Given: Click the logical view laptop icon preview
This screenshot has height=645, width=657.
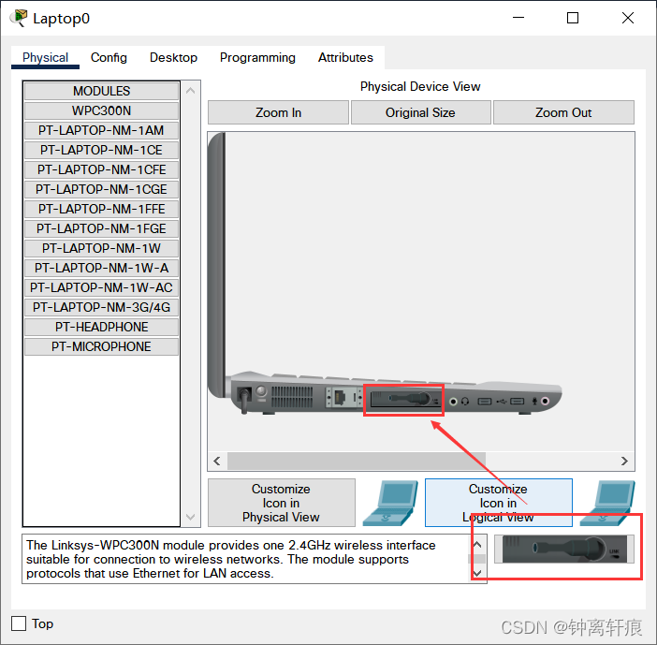Looking at the screenshot, I should [x=607, y=503].
